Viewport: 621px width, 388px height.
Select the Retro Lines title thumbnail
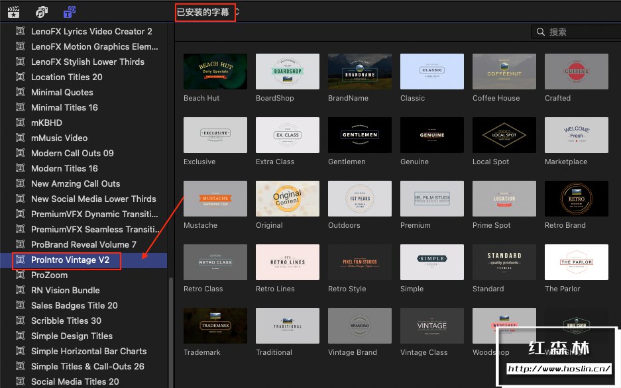pos(288,262)
